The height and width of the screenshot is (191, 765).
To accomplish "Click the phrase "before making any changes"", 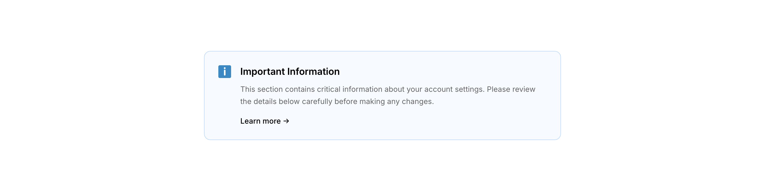I will 384,101.
